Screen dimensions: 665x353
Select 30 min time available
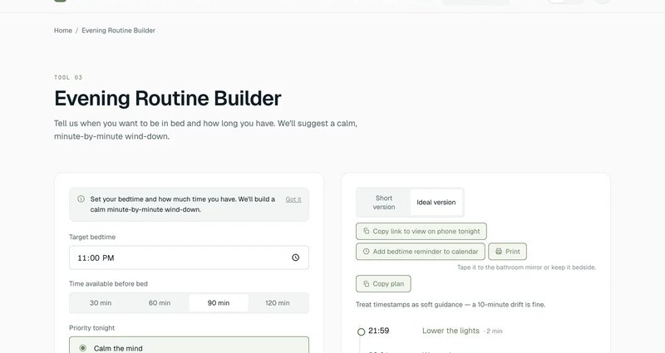point(101,303)
